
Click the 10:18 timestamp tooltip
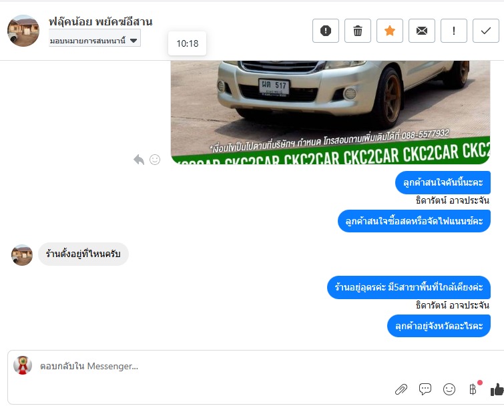point(188,43)
